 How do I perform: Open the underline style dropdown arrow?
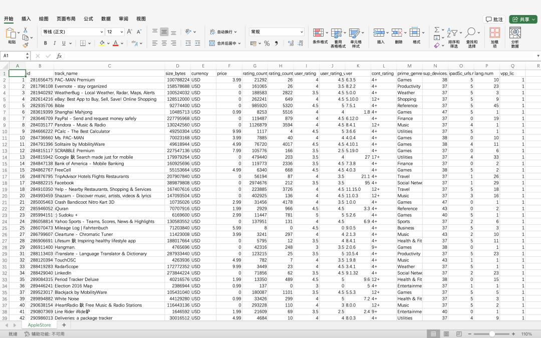click(x=71, y=44)
